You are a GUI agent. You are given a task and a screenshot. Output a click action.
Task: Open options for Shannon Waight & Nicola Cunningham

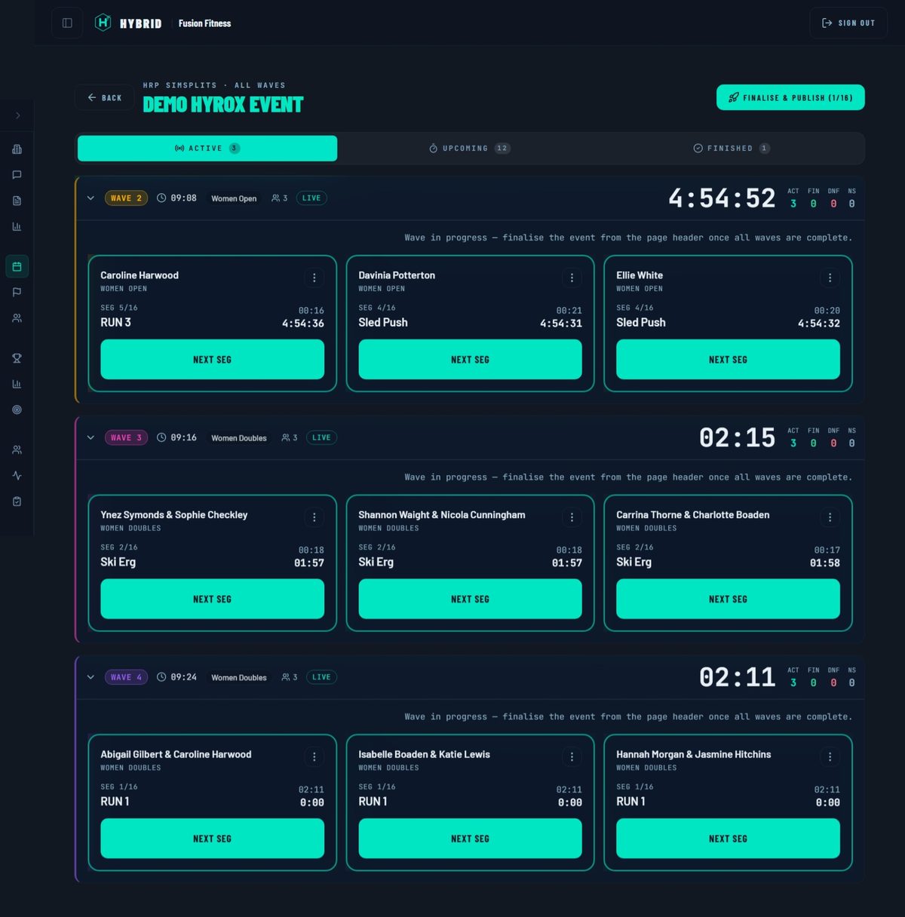point(572,517)
